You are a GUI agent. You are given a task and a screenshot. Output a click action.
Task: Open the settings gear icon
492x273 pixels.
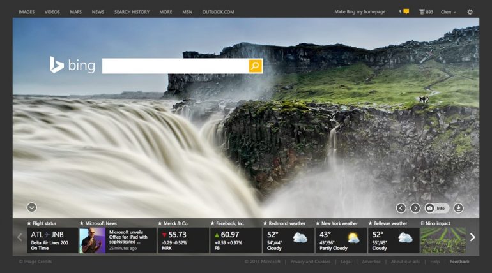pyautogui.click(x=470, y=12)
